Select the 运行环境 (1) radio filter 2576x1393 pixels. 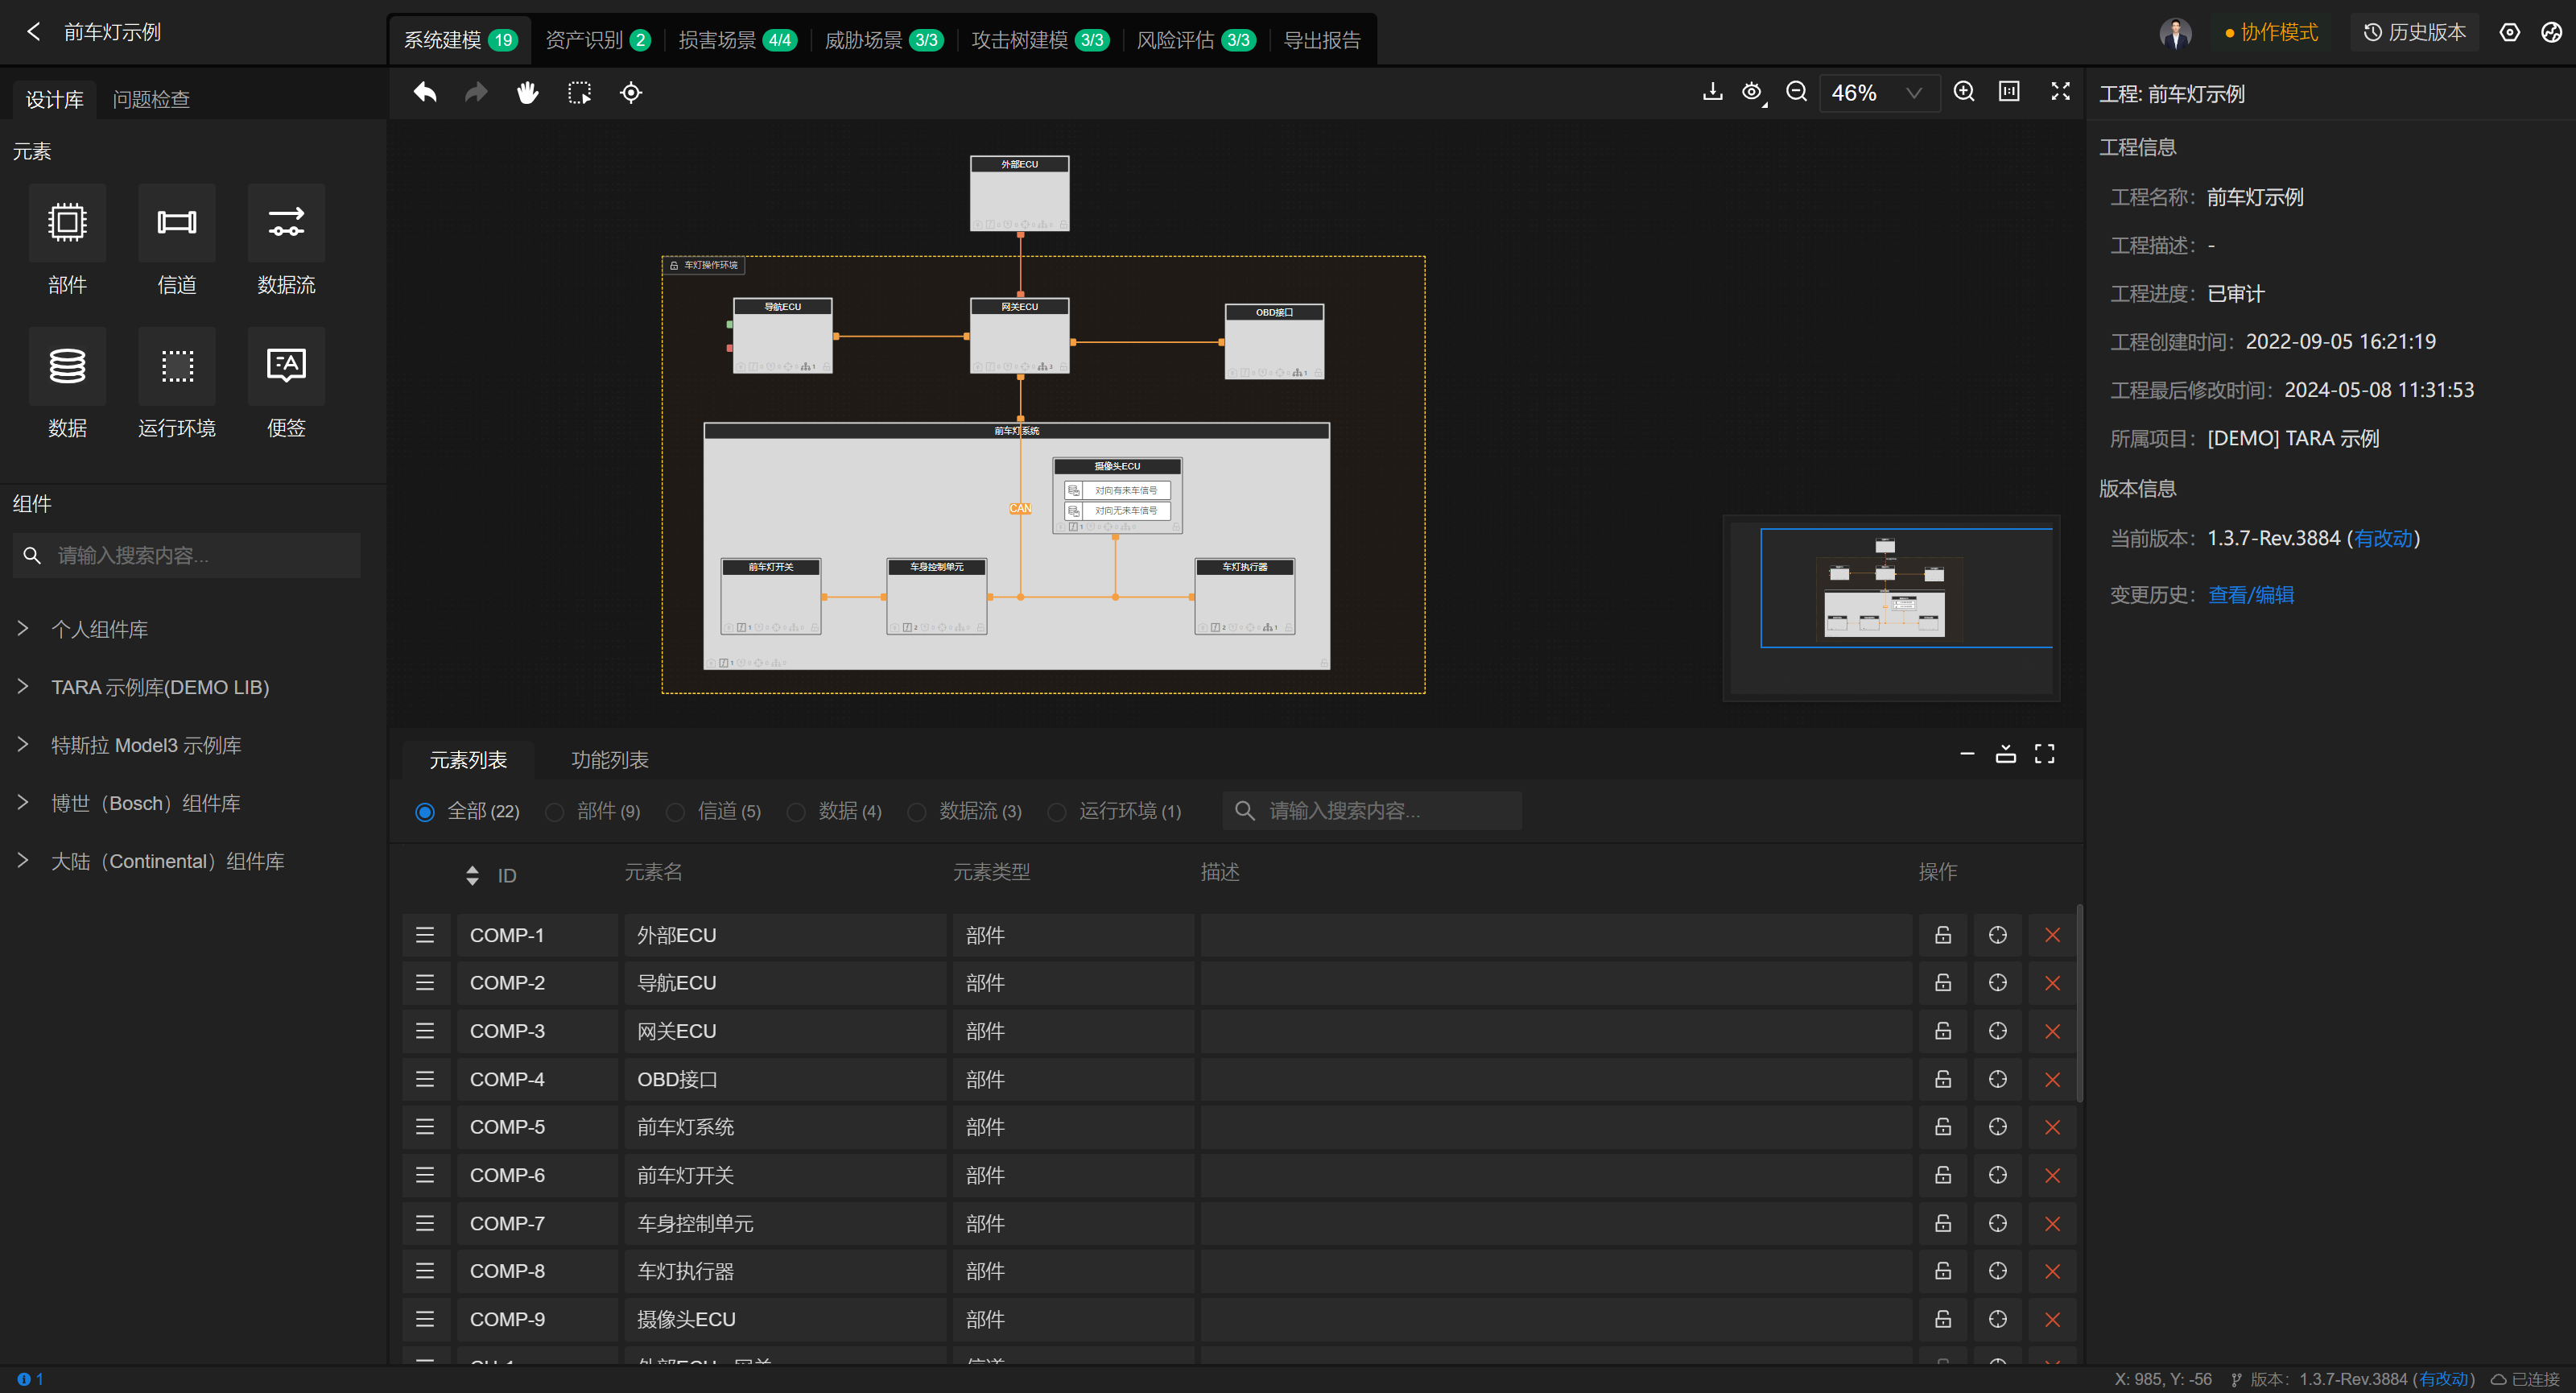(x=1057, y=812)
